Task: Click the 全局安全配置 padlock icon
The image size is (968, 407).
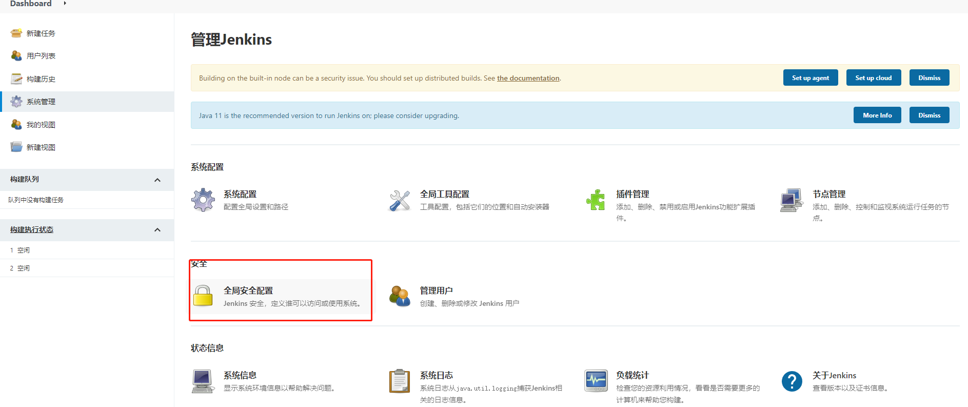Action: [203, 296]
